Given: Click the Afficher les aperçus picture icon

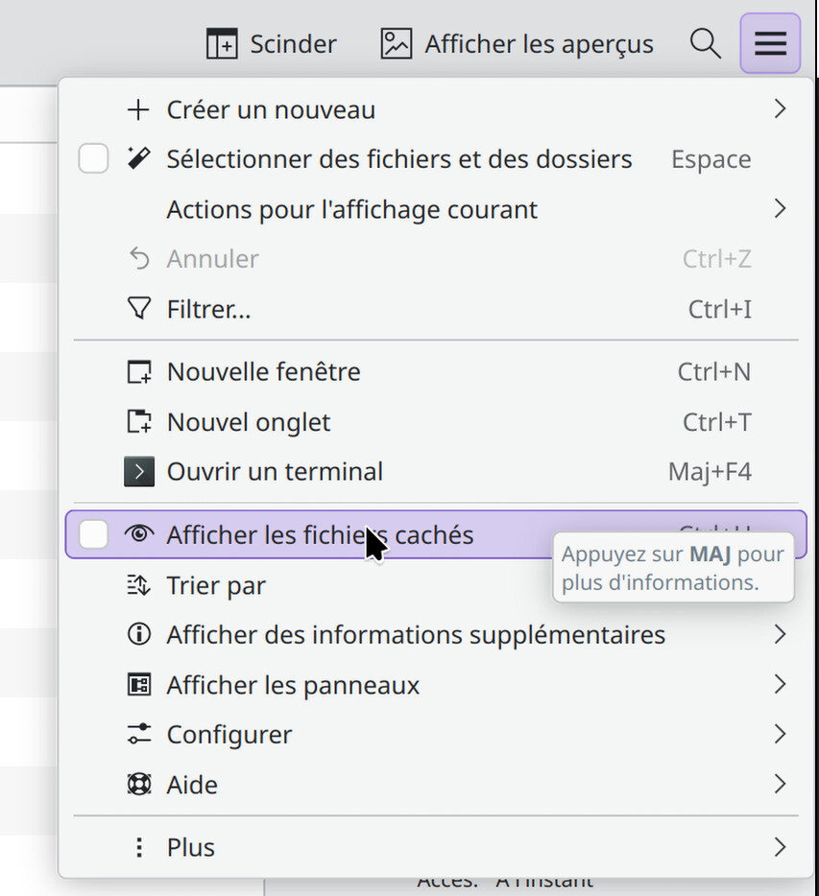Looking at the screenshot, I should (397, 44).
